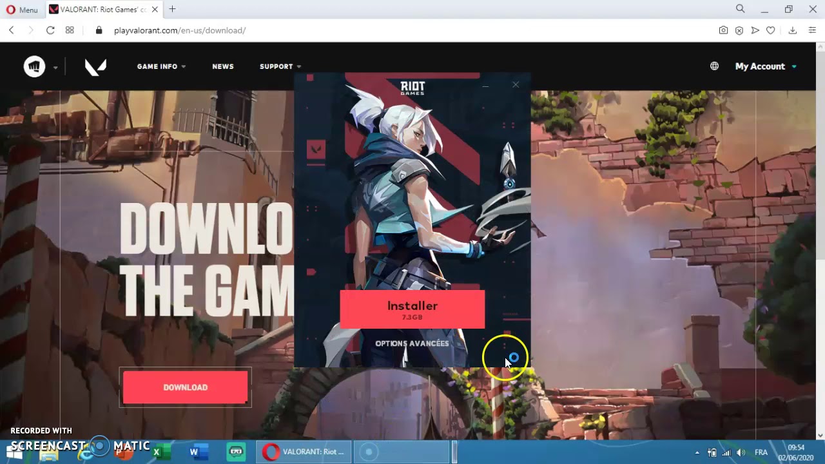Go back to previous page
Screen dimensions: 825x464
pyautogui.click(x=12, y=30)
